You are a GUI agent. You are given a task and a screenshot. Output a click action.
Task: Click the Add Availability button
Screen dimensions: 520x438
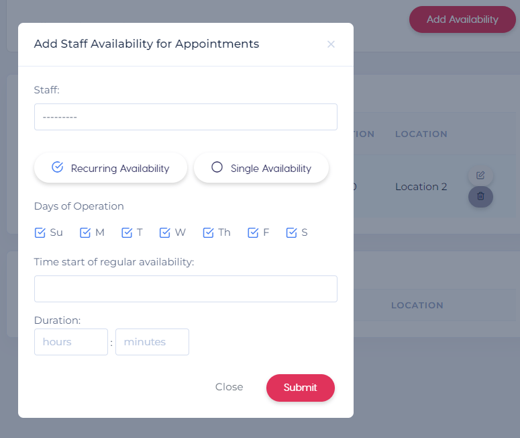pos(462,19)
